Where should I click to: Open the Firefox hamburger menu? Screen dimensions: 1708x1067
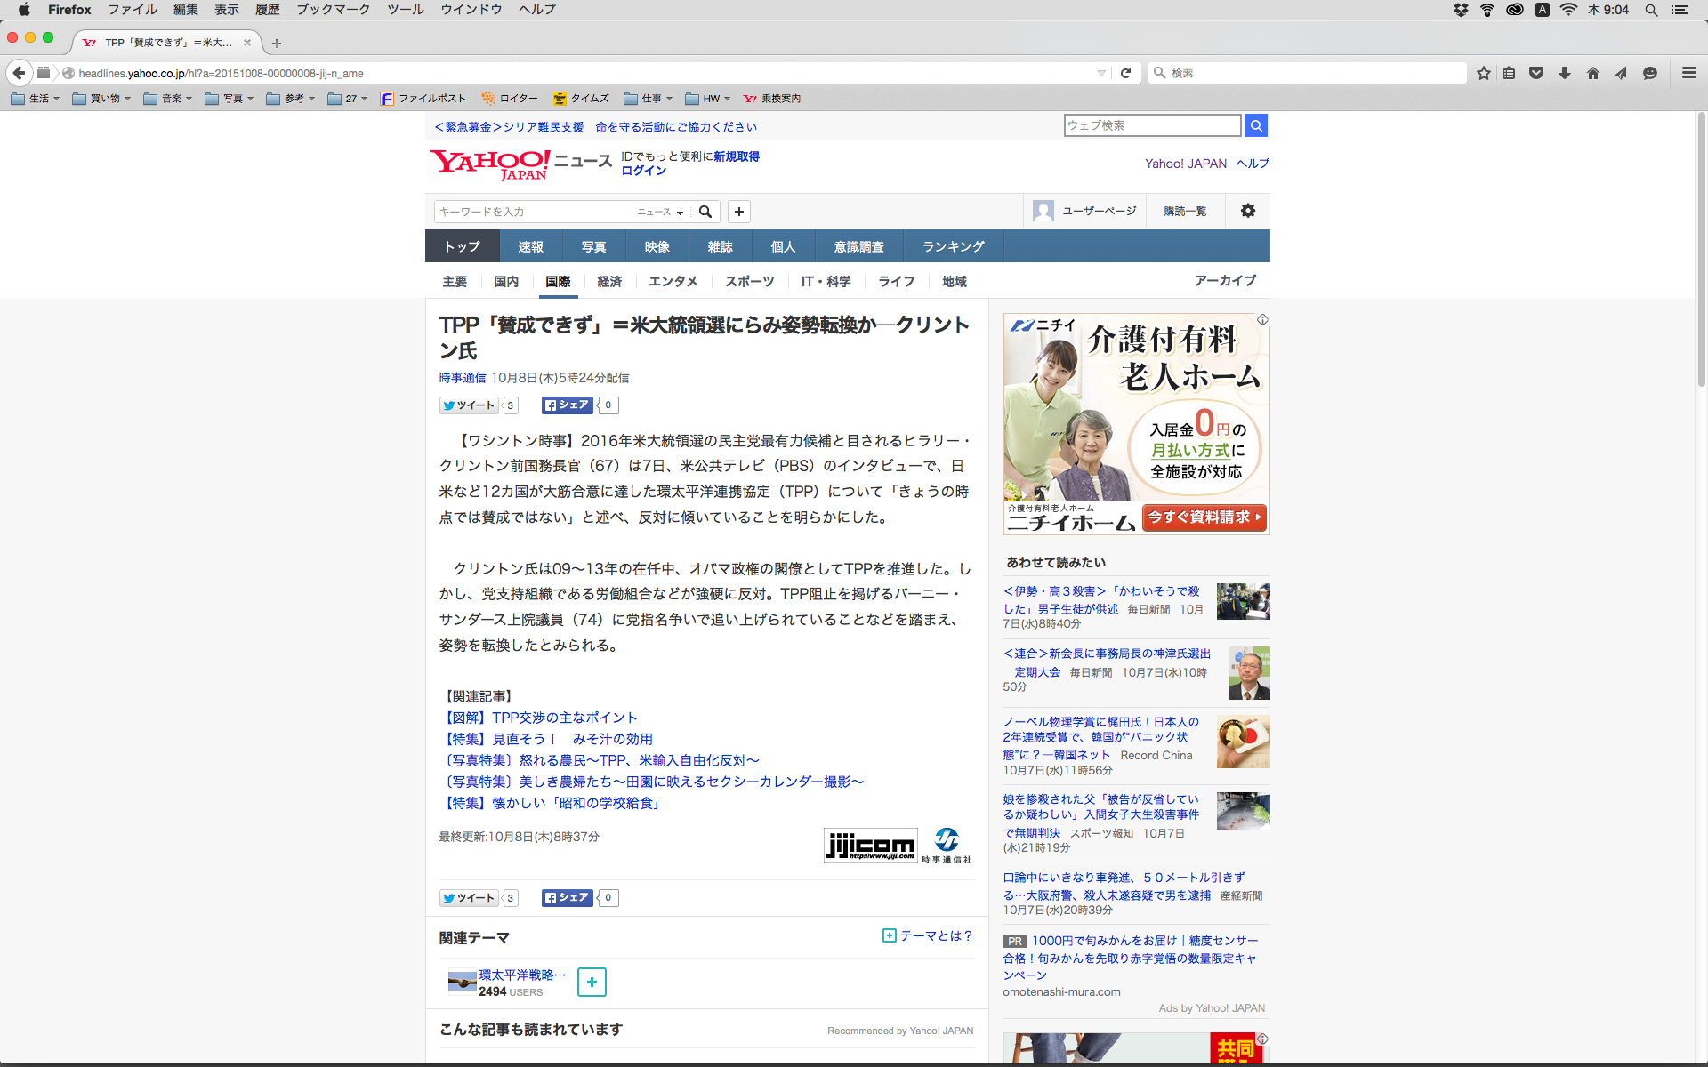(x=1688, y=73)
